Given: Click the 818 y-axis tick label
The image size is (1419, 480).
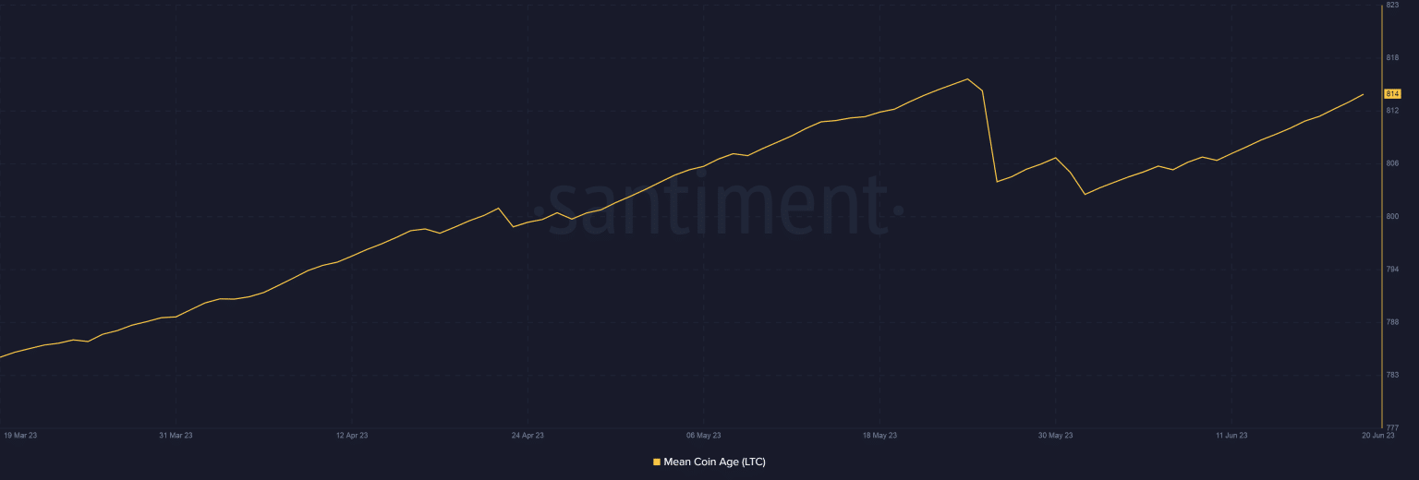Looking at the screenshot, I should tap(1392, 57).
